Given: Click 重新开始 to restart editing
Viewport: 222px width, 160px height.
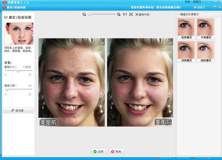Looking at the screenshot, I should (x=142, y=14).
